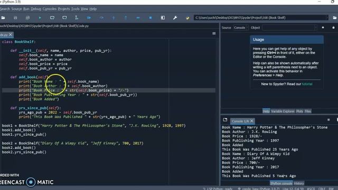Click console line 'This Book Was Published 25 Years Ago'

coord(260,149)
